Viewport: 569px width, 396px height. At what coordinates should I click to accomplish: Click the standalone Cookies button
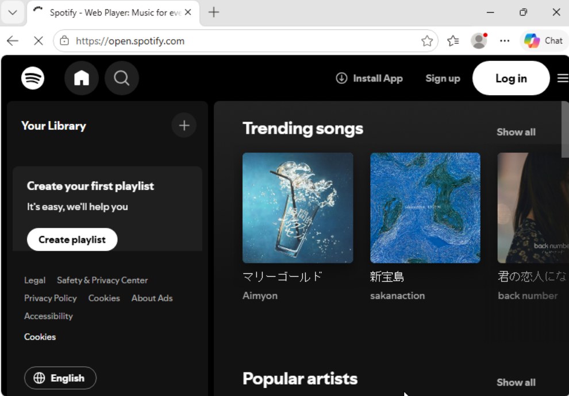coord(40,336)
